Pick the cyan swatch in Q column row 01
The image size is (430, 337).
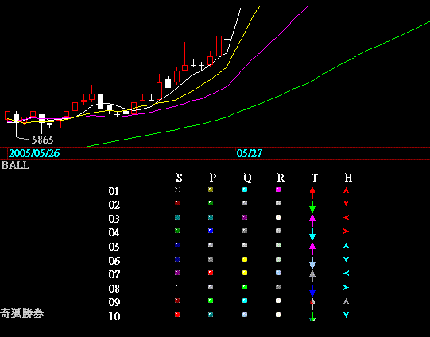245,190
